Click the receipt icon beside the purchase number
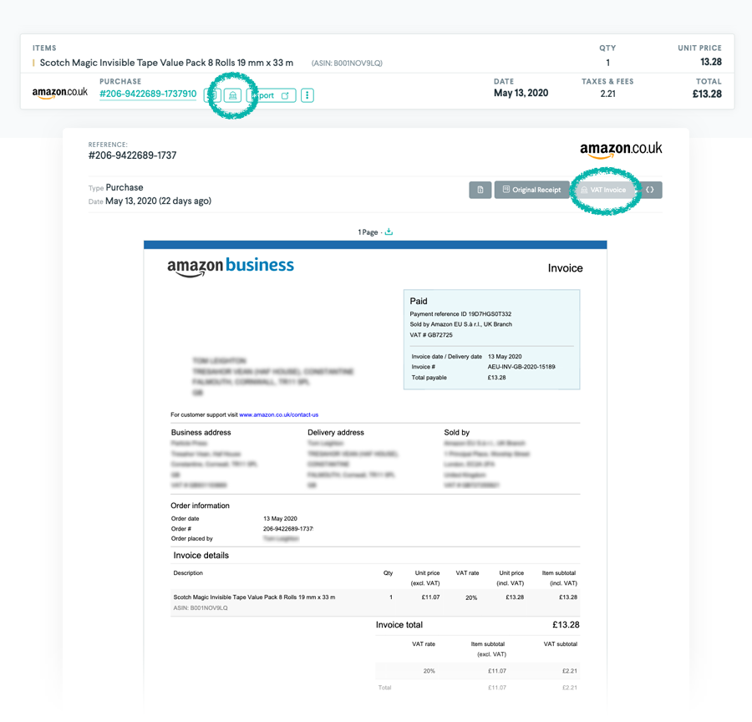752x722 pixels. pyautogui.click(x=211, y=95)
